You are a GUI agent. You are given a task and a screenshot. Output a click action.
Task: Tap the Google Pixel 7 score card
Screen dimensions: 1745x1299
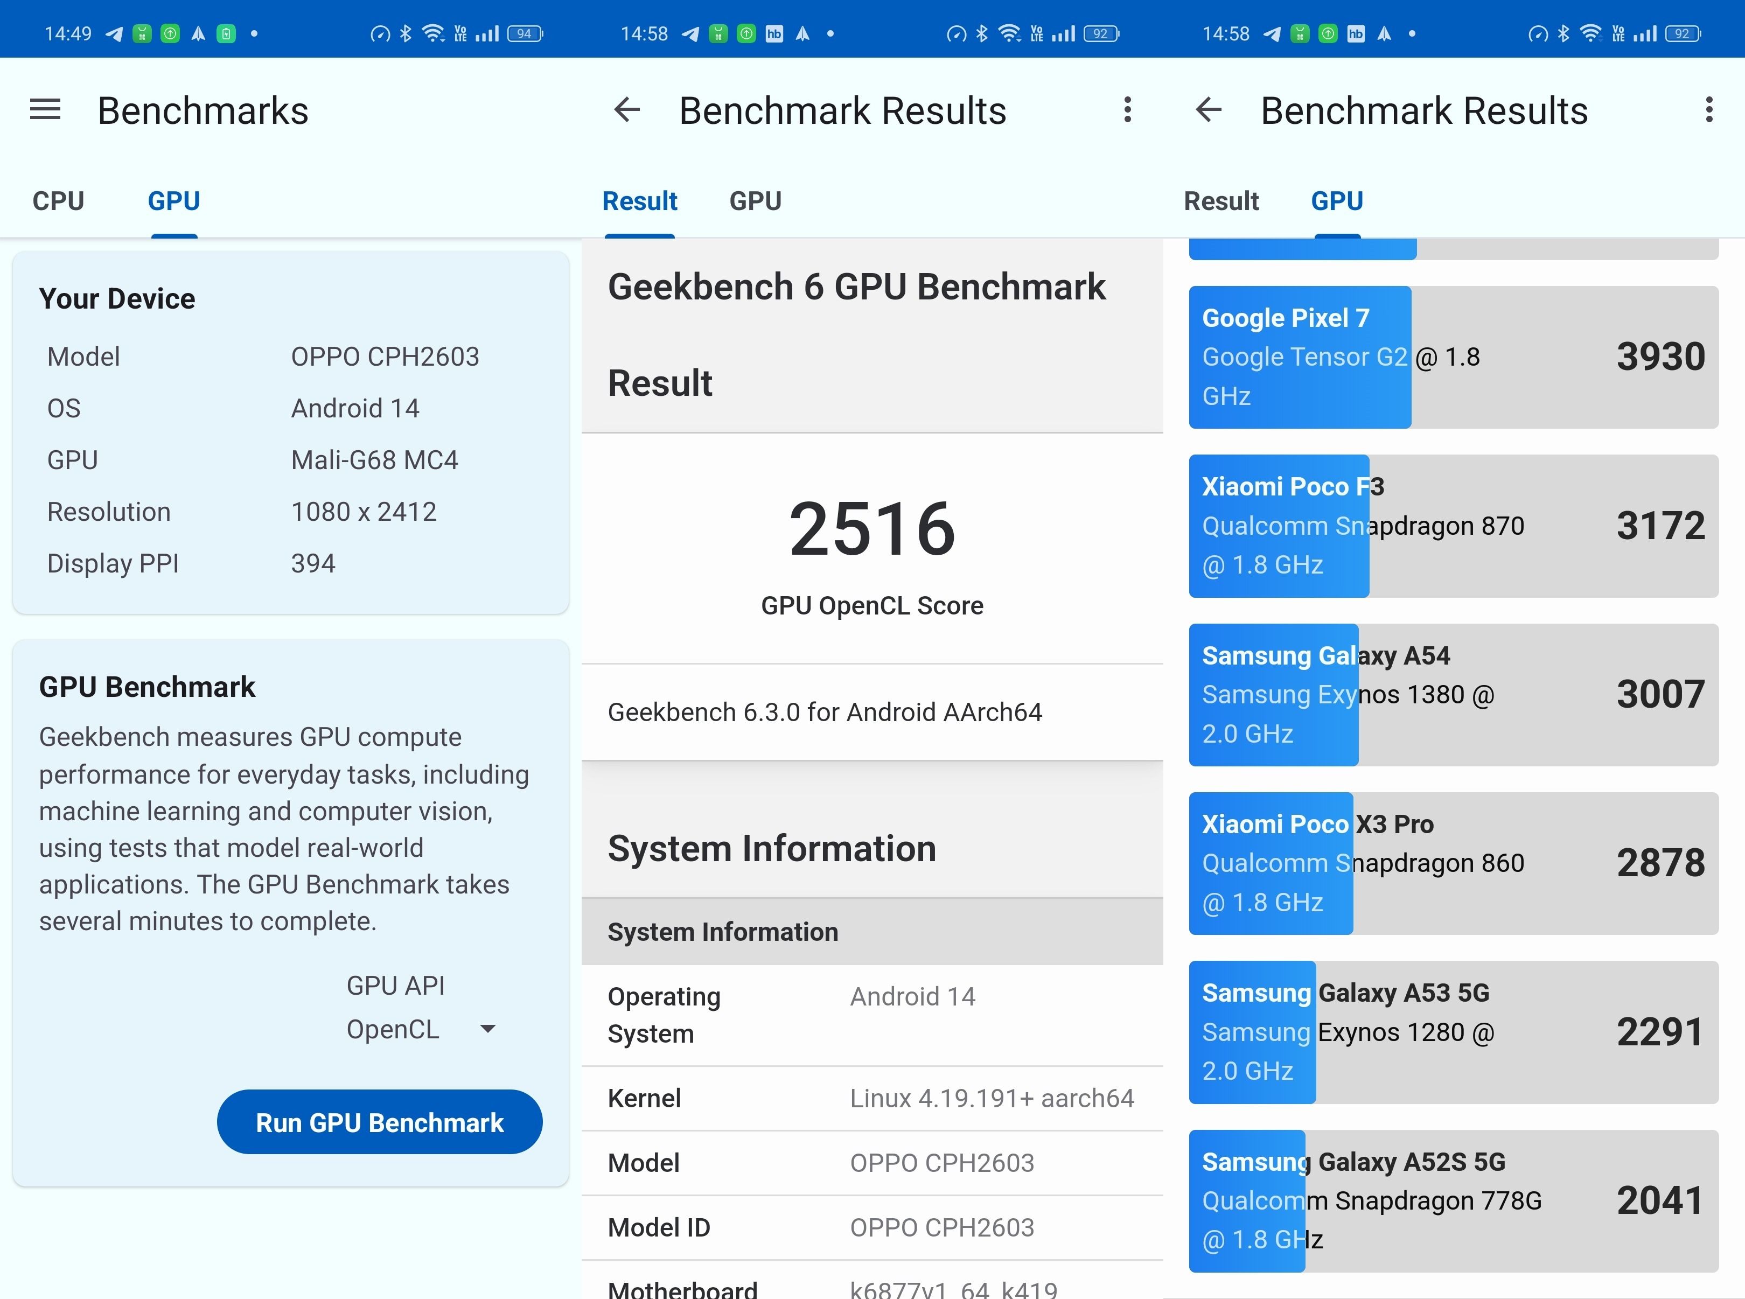(1453, 357)
